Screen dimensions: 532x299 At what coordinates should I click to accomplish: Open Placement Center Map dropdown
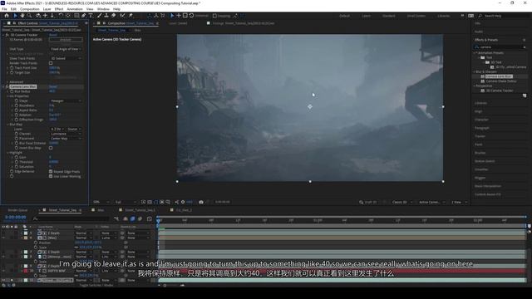(x=66, y=139)
